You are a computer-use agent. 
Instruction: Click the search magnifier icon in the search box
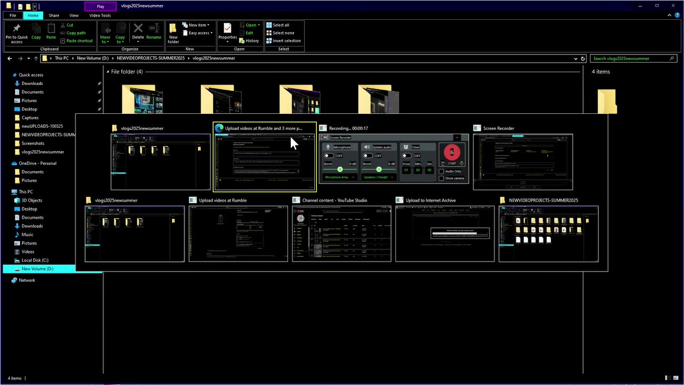pos(672,58)
